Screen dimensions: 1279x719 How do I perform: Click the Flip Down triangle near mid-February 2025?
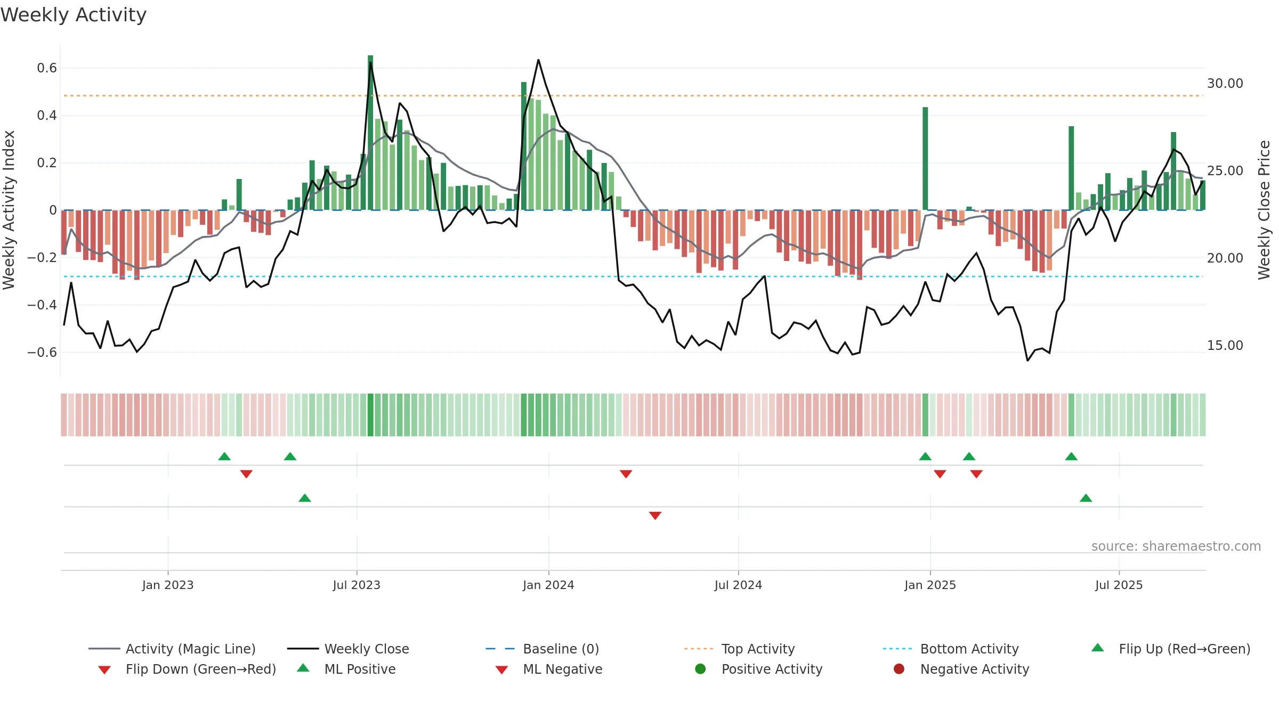976,474
